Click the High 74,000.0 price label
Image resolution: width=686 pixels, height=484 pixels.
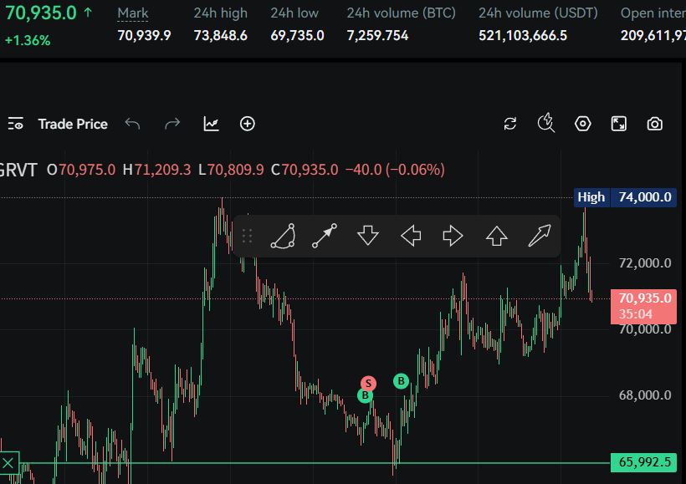point(625,197)
